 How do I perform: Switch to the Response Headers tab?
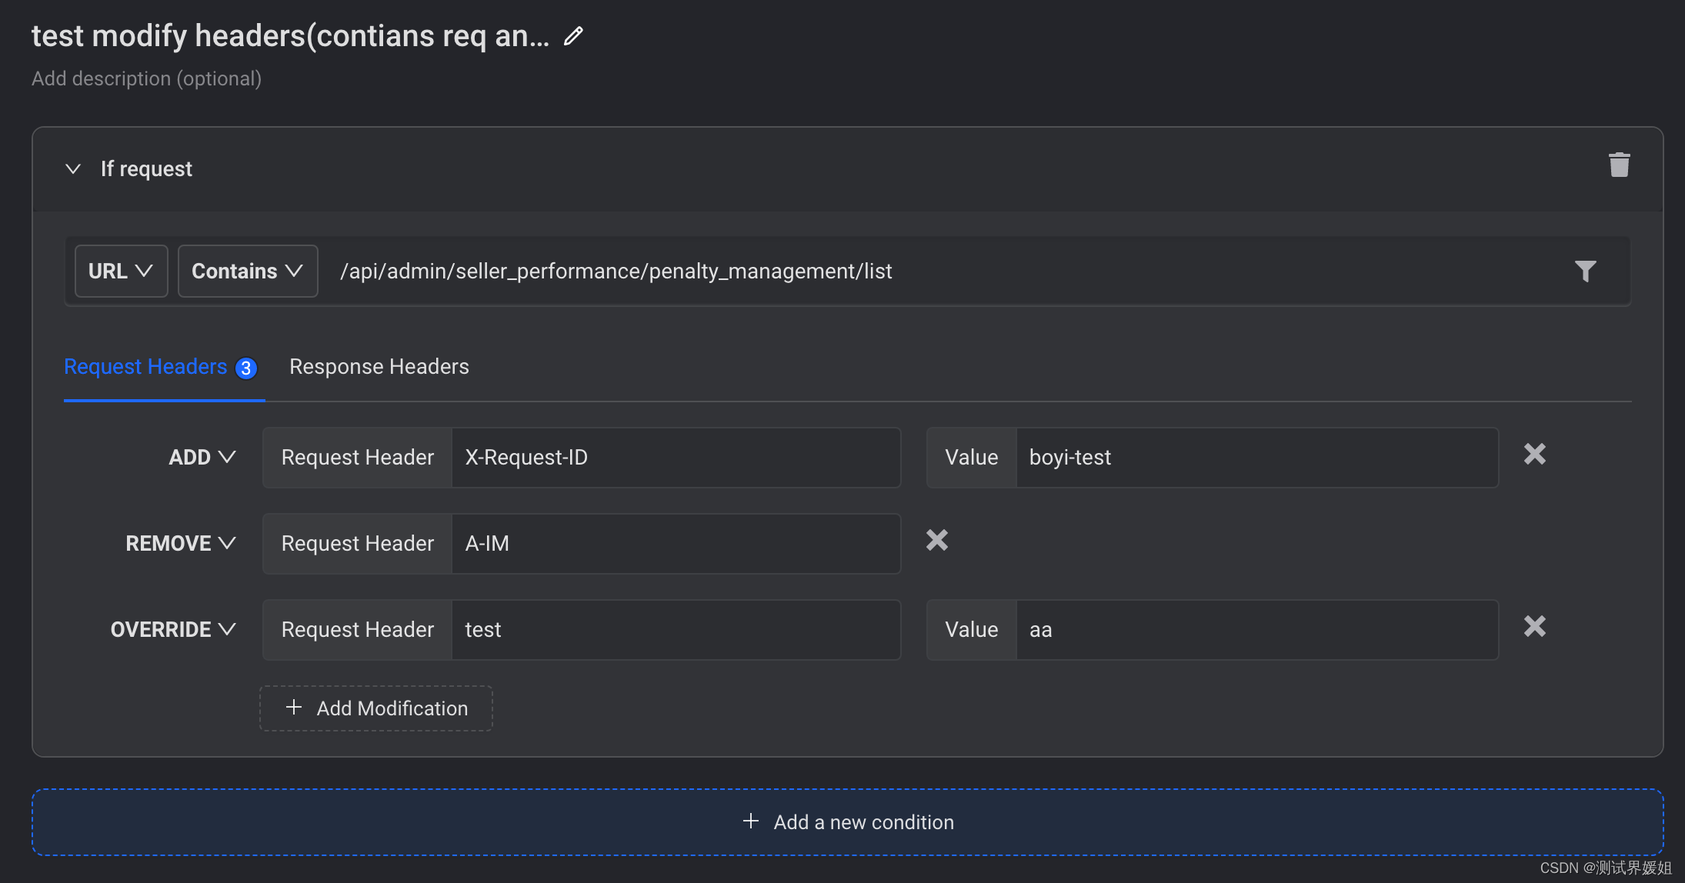(x=379, y=366)
